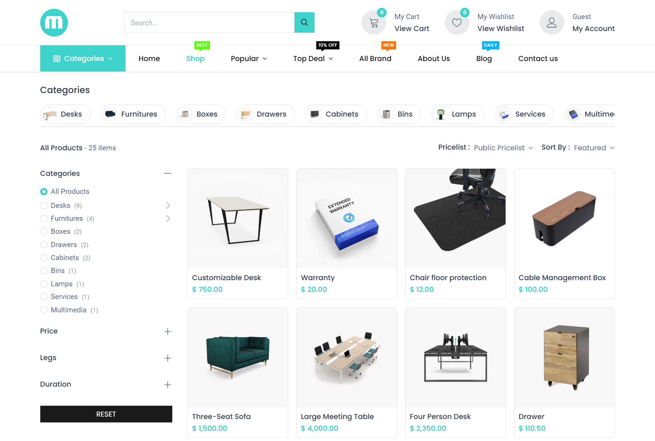Open the Top Deal menu

(x=313, y=59)
